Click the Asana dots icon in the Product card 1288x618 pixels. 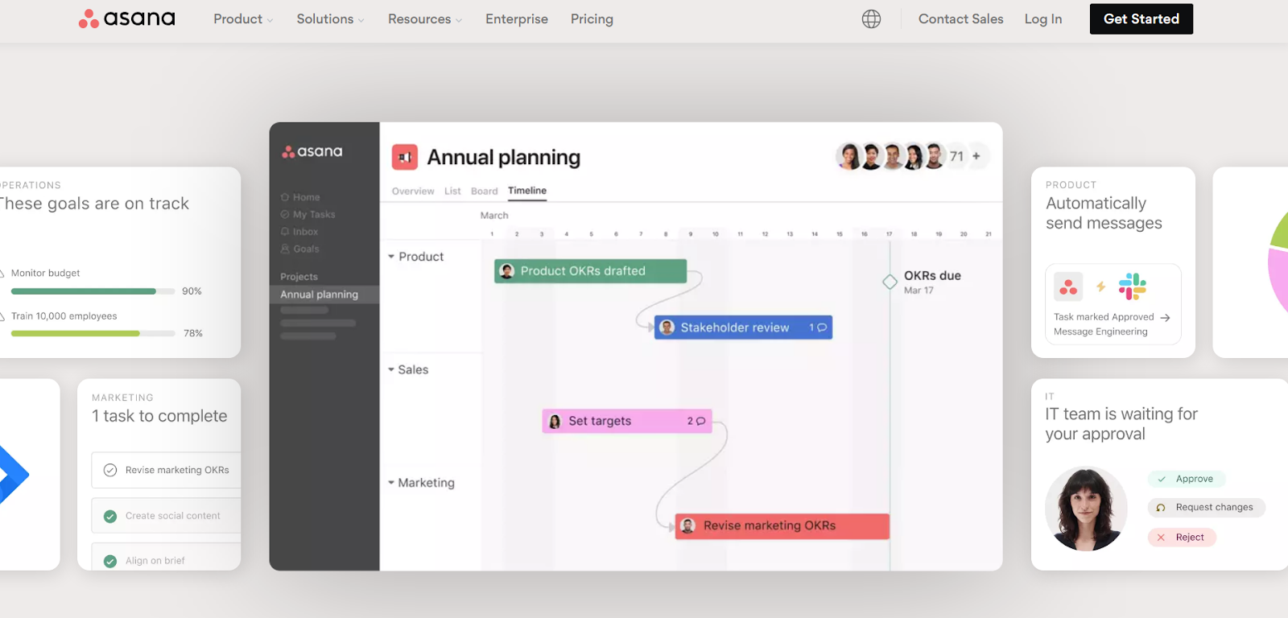1068,286
